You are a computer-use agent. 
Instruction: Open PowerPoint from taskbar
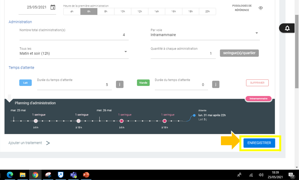(x=86, y=175)
